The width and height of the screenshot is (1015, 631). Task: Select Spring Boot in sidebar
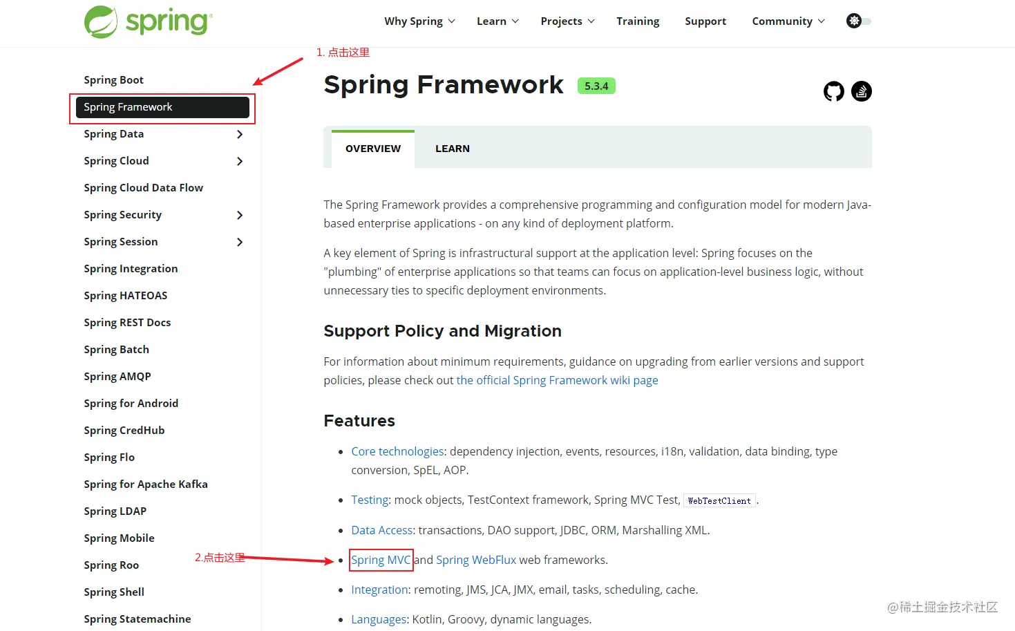(x=114, y=80)
